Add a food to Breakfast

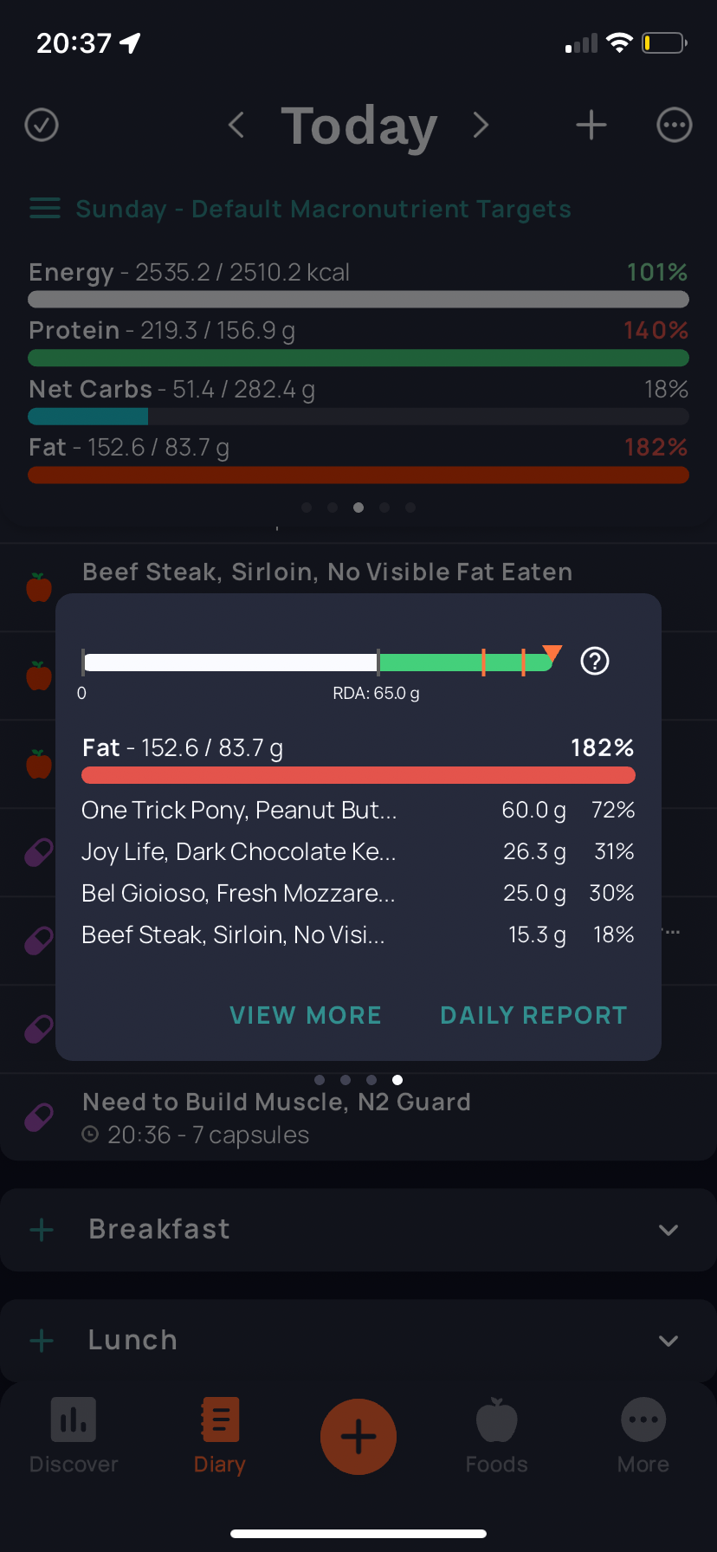tap(42, 1230)
